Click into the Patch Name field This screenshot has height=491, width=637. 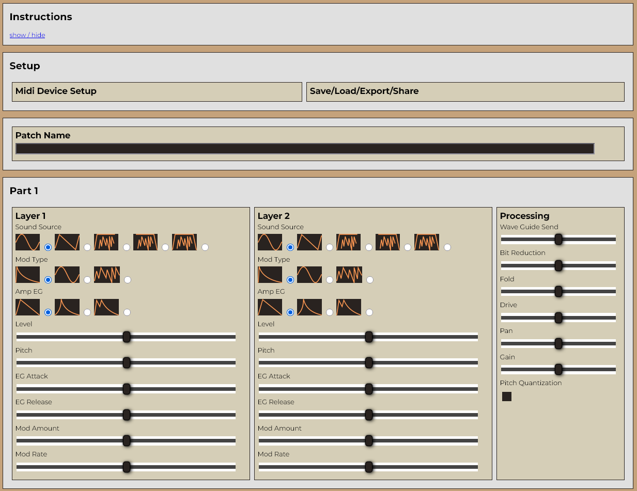click(x=305, y=149)
